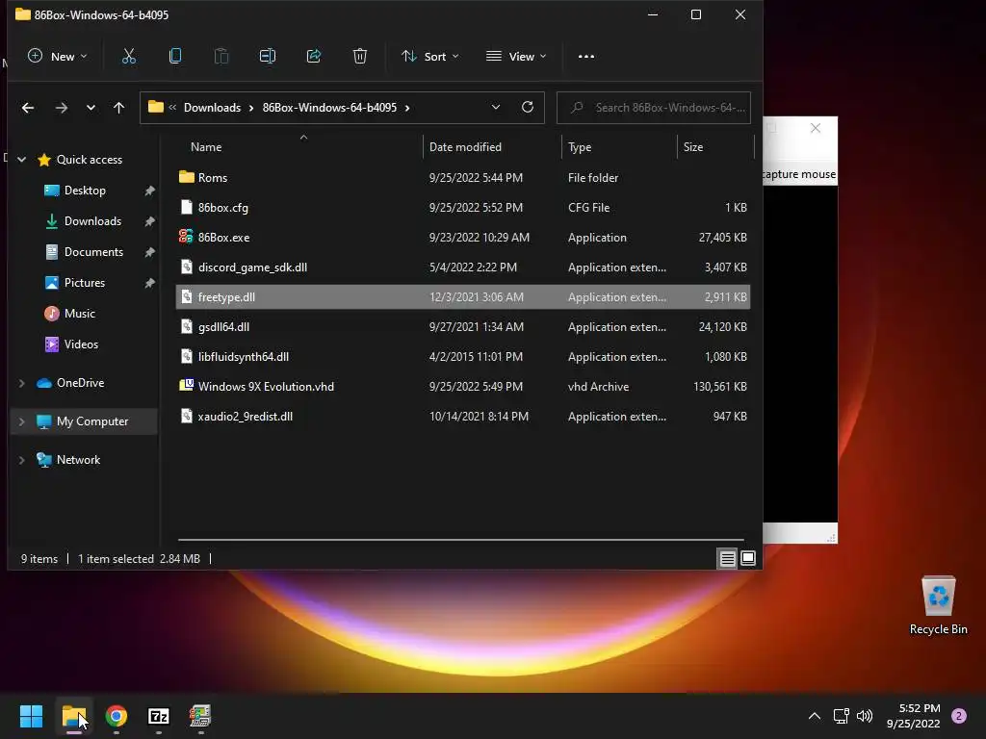Select Desktop in Quick access
986x739 pixels.
(85, 191)
